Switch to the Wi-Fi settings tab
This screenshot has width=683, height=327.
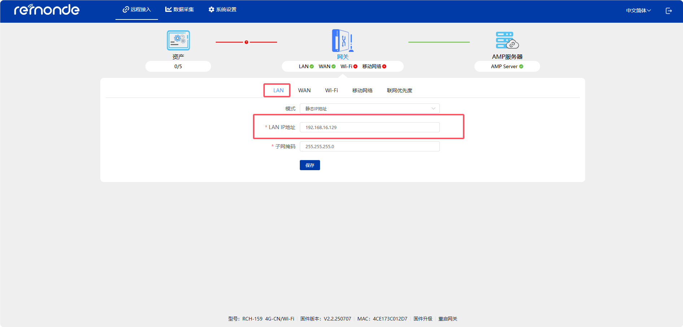331,90
